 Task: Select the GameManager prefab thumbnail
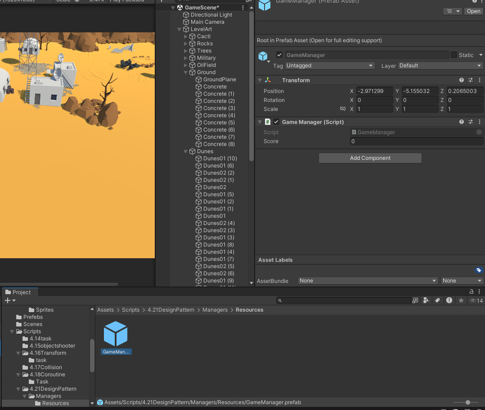116,338
